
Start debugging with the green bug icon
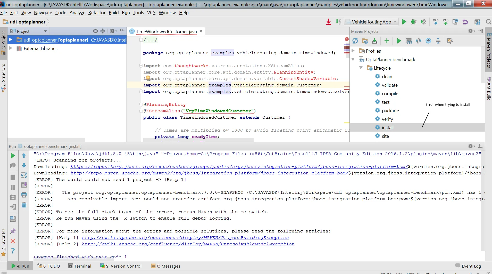[414, 22]
